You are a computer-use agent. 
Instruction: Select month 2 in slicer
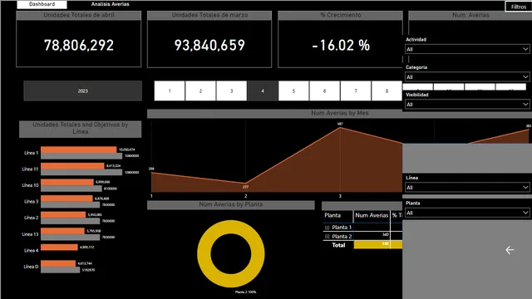tap(200, 91)
